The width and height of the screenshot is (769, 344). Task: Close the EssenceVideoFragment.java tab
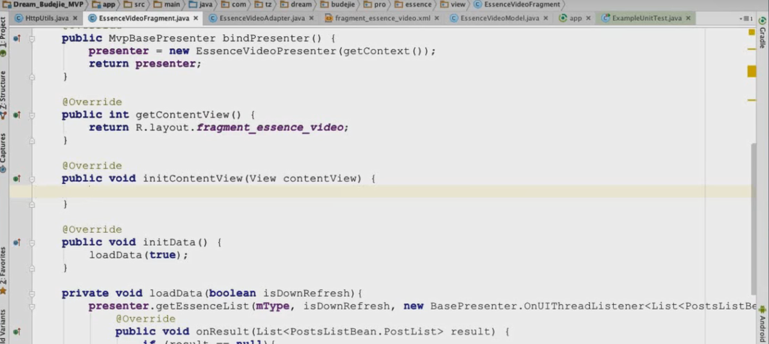(195, 18)
